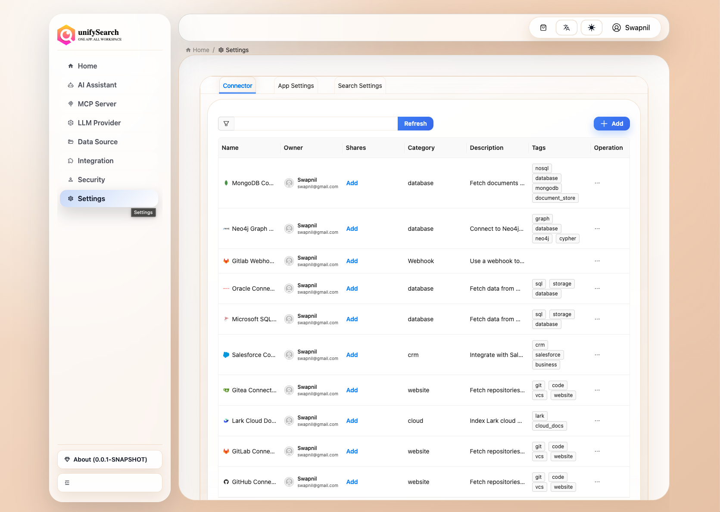Click the blue Add connector button
Screen dimensions: 720x512
point(611,124)
